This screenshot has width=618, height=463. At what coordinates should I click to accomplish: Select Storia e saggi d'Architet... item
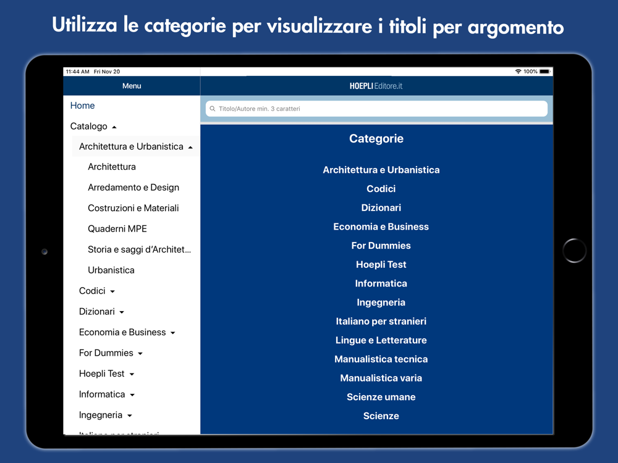[139, 249]
